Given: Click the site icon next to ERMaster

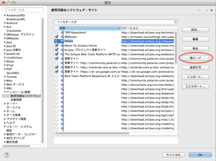Looking at the screenshot, I should pos(62,37).
